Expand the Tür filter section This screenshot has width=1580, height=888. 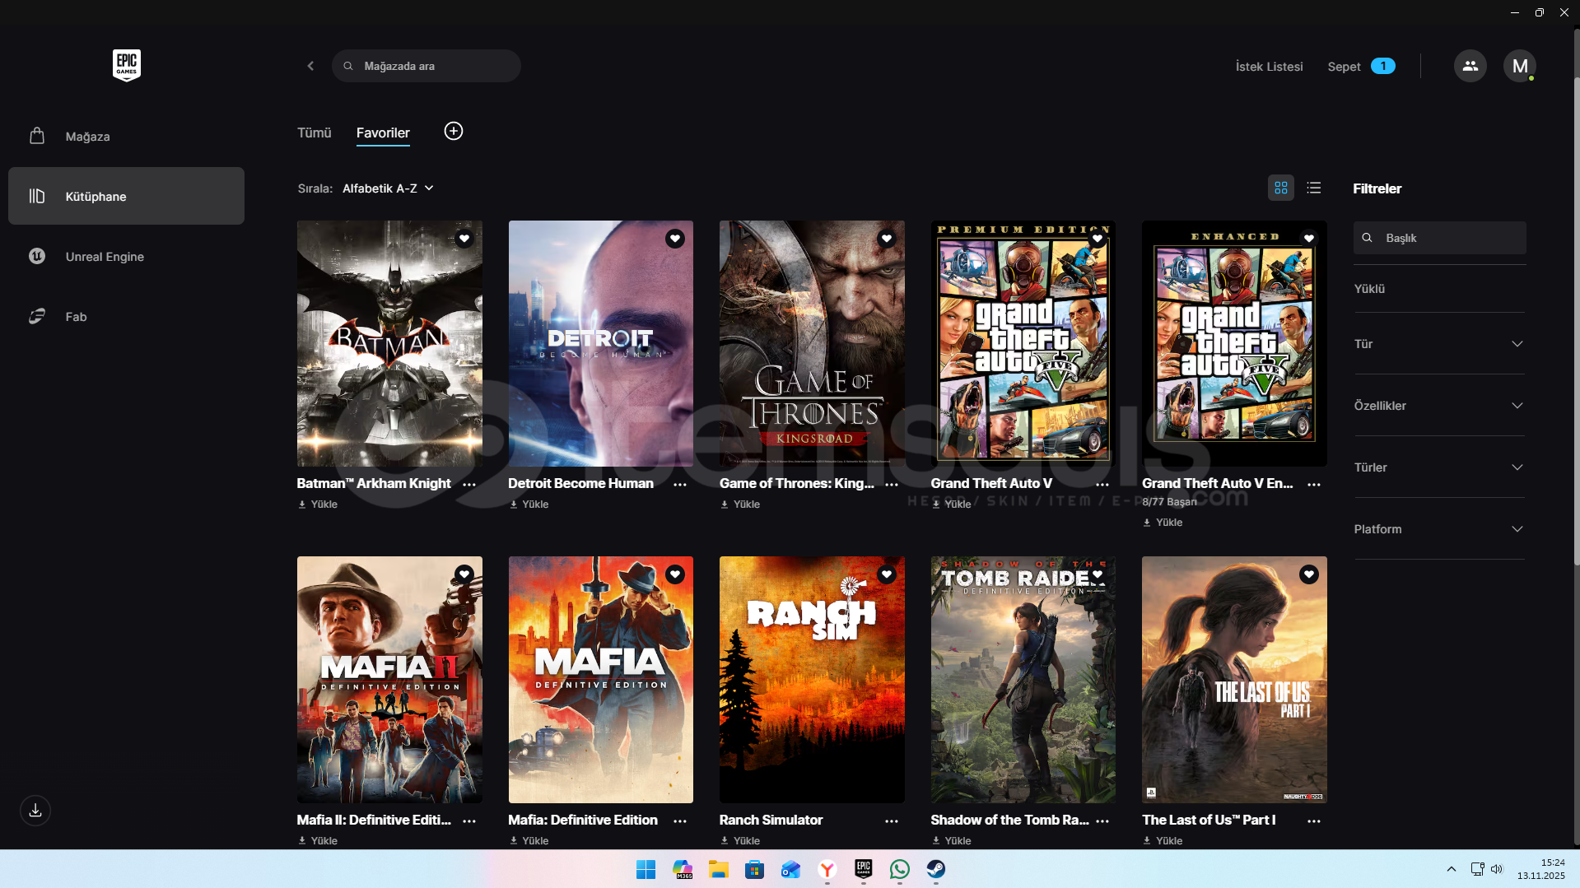(1438, 344)
